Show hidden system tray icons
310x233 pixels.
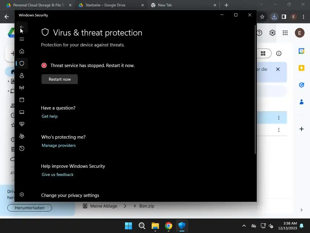244,226
